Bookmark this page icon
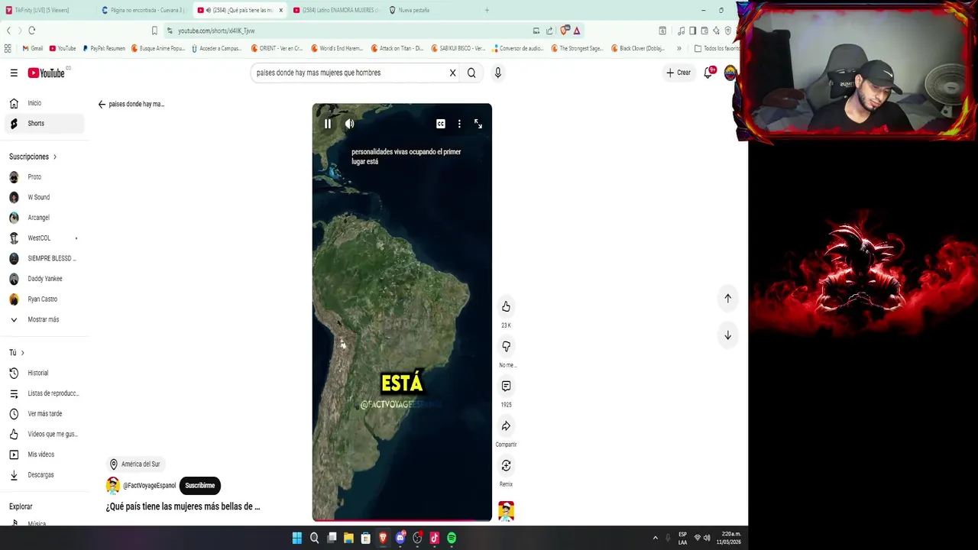 click(x=154, y=31)
